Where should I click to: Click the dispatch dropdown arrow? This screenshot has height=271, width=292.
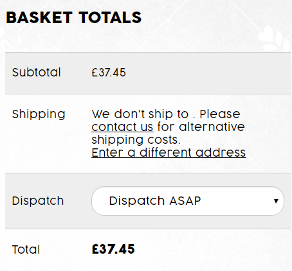(276, 201)
